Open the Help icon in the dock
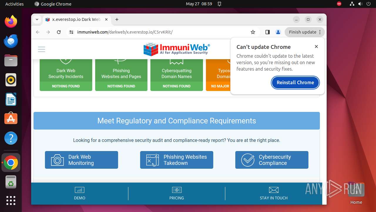The image size is (376, 212). point(11,138)
